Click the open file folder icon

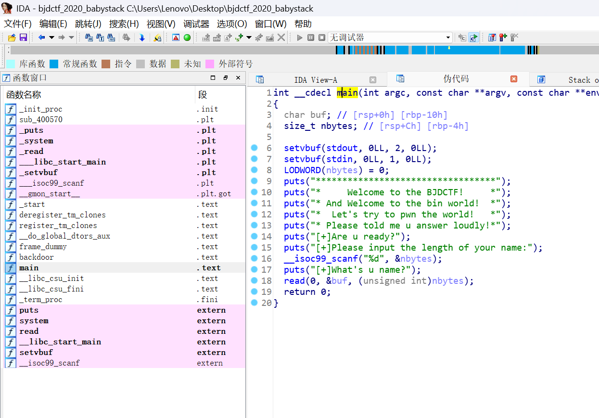point(12,38)
